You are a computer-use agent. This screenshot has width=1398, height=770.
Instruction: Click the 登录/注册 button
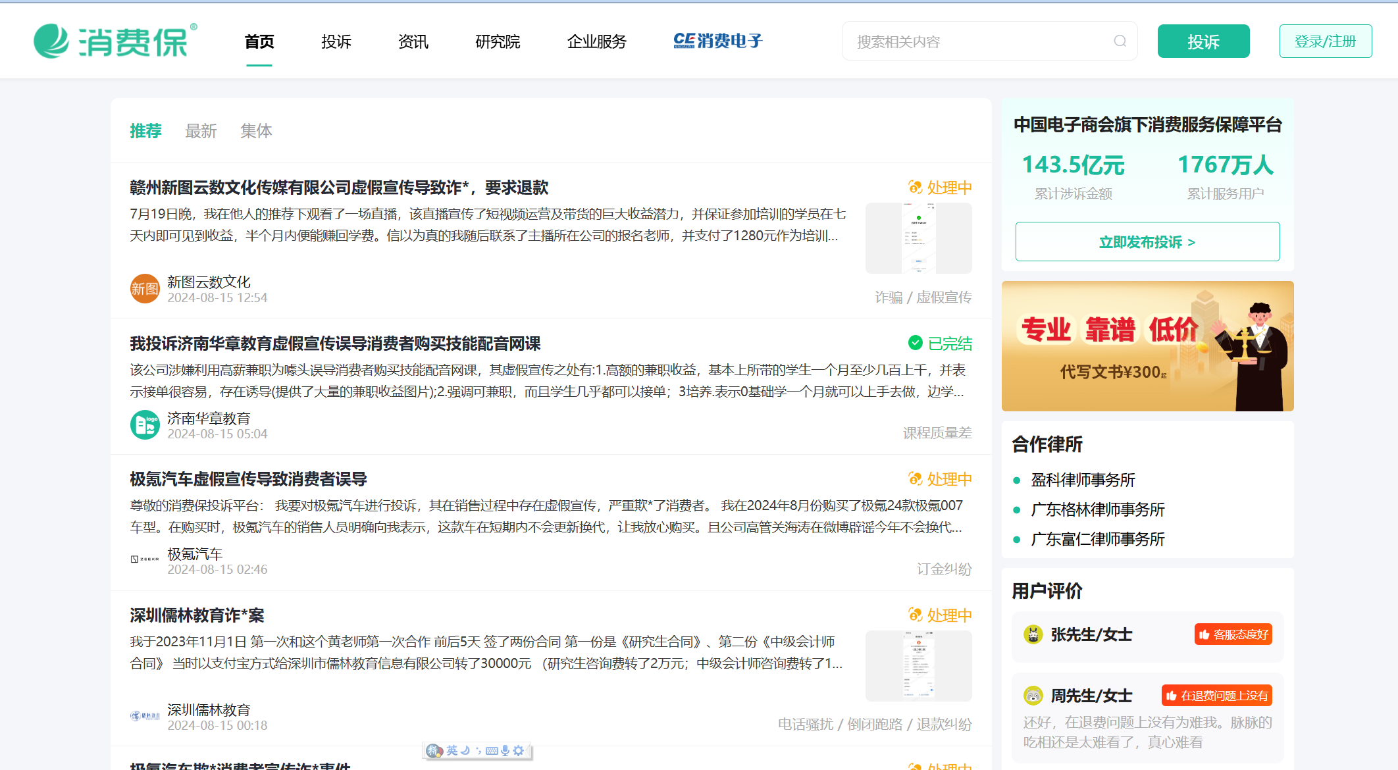pos(1326,41)
